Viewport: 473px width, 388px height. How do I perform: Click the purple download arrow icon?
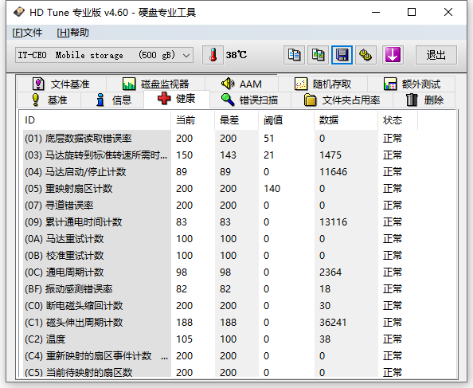tap(393, 55)
